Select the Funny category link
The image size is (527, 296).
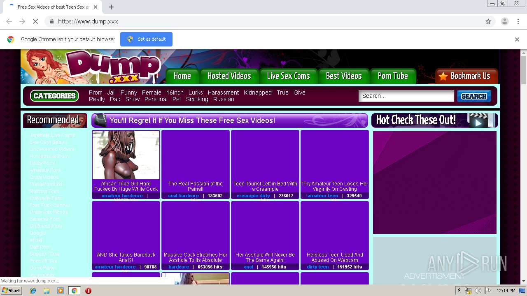tap(129, 92)
